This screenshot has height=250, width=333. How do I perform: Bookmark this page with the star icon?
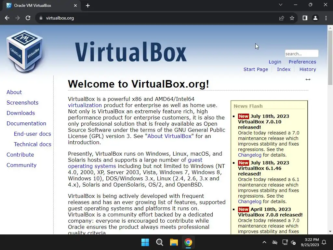[292, 18]
